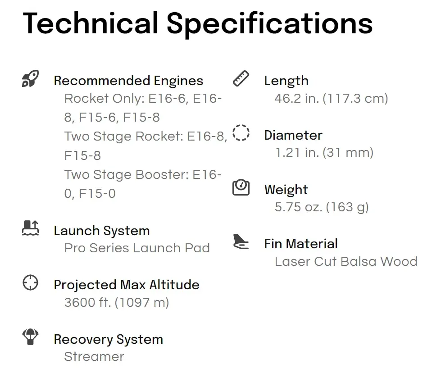
Task: Click the fin icon next to Fin Material
Action: tap(241, 241)
